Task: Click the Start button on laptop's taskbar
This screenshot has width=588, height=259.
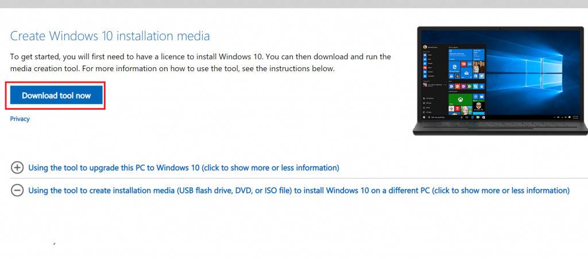Action: pyautogui.click(x=424, y=117)
